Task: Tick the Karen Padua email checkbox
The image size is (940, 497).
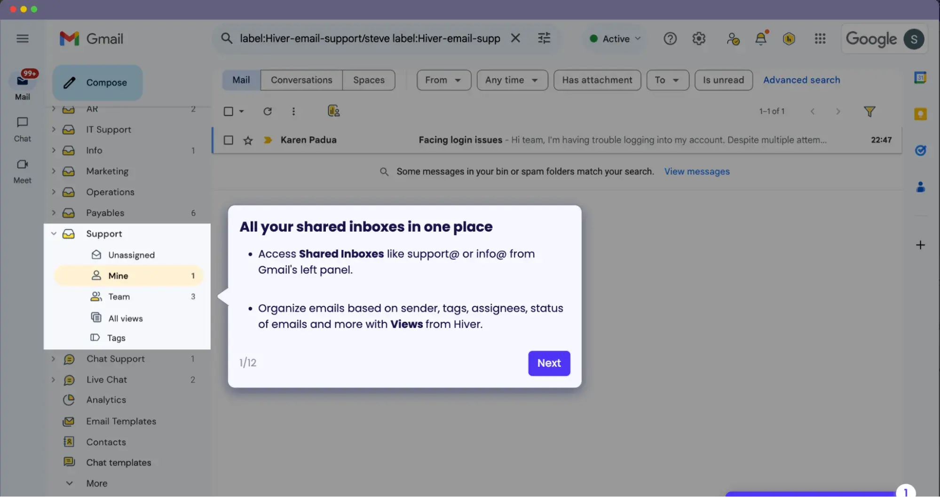Action: click(x=229, y=140)
